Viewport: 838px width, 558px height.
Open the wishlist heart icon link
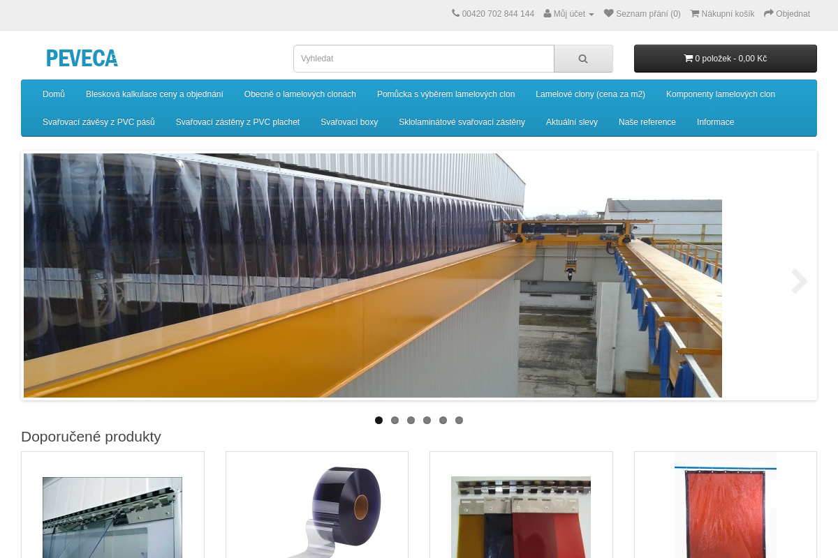click(609, 13)
